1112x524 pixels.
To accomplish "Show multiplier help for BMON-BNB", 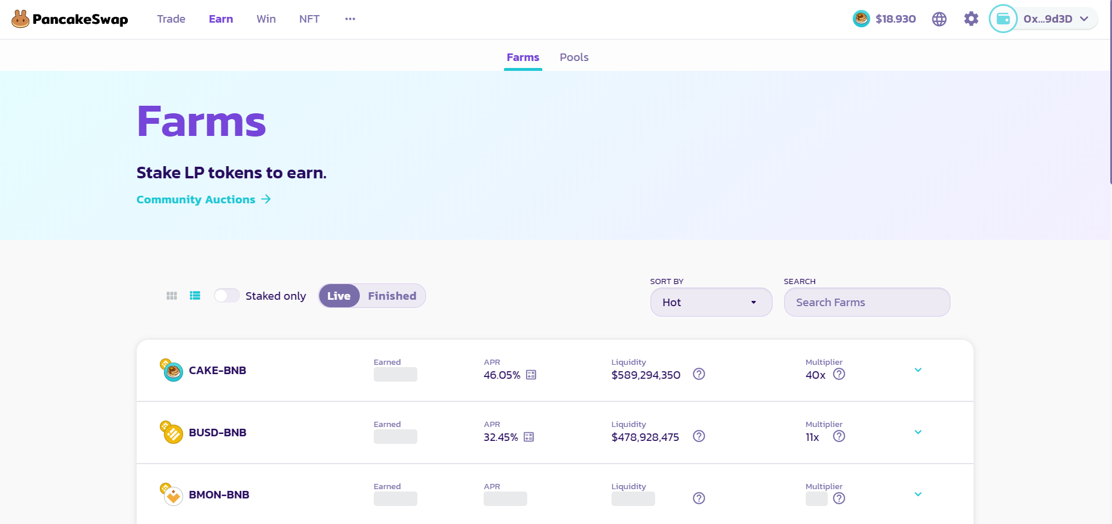I will click(839, 498).
